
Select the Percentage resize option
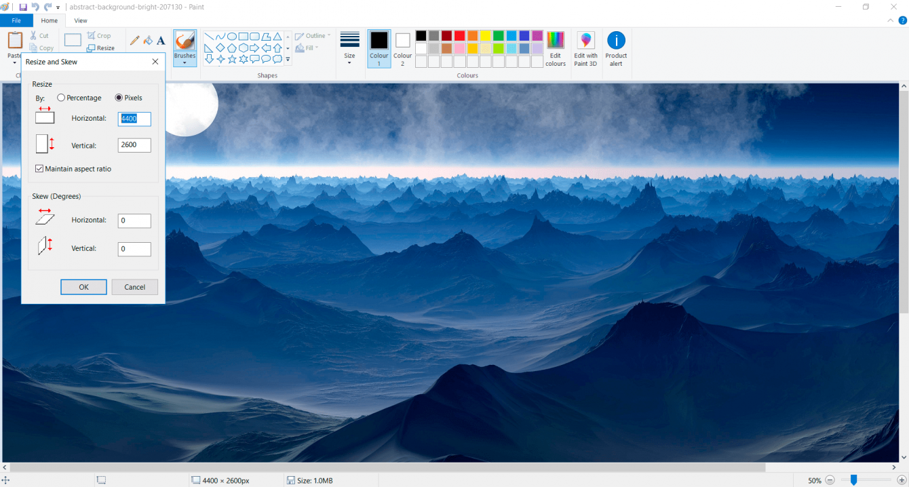tap(61, 98)
